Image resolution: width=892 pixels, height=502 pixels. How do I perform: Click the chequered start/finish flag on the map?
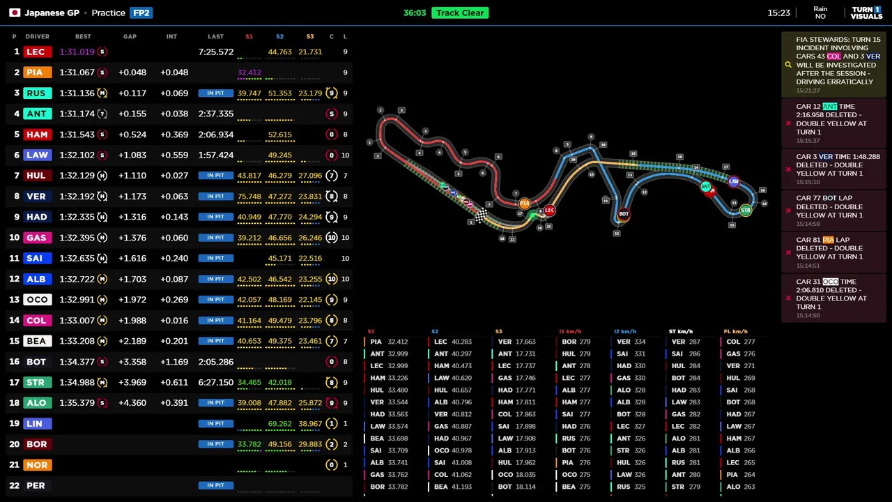(481, 215)
